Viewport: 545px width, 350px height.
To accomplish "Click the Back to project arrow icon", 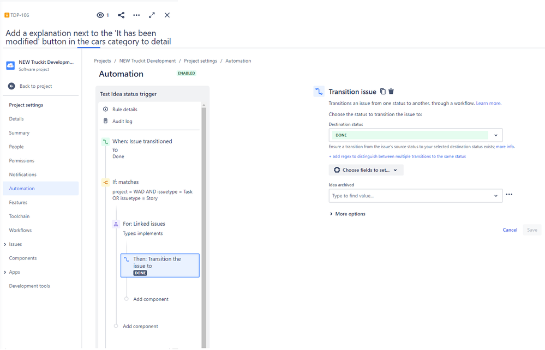I will tap(11, 86).
